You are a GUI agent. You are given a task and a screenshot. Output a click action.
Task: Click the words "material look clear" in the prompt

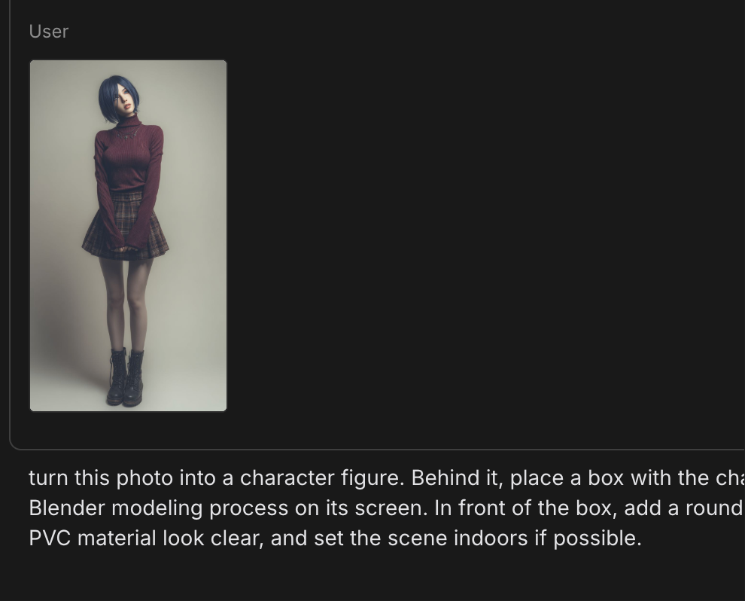tap(169, 538)
